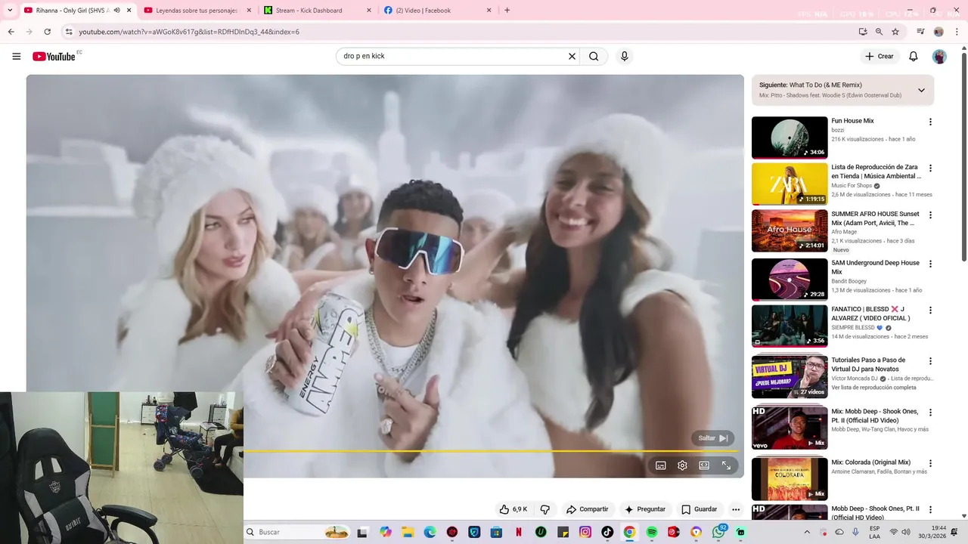The image size is (968, 544).
Task: Open options for Fun House Mix
Action: coord(930,122)
